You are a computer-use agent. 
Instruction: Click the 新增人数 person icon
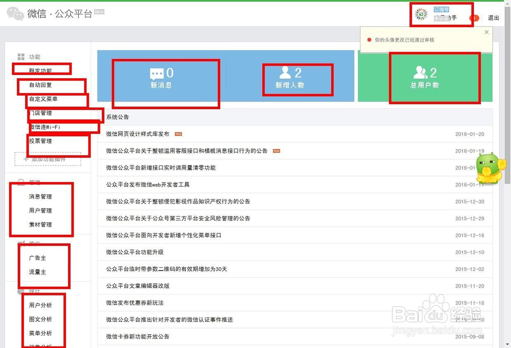(285, 72)
